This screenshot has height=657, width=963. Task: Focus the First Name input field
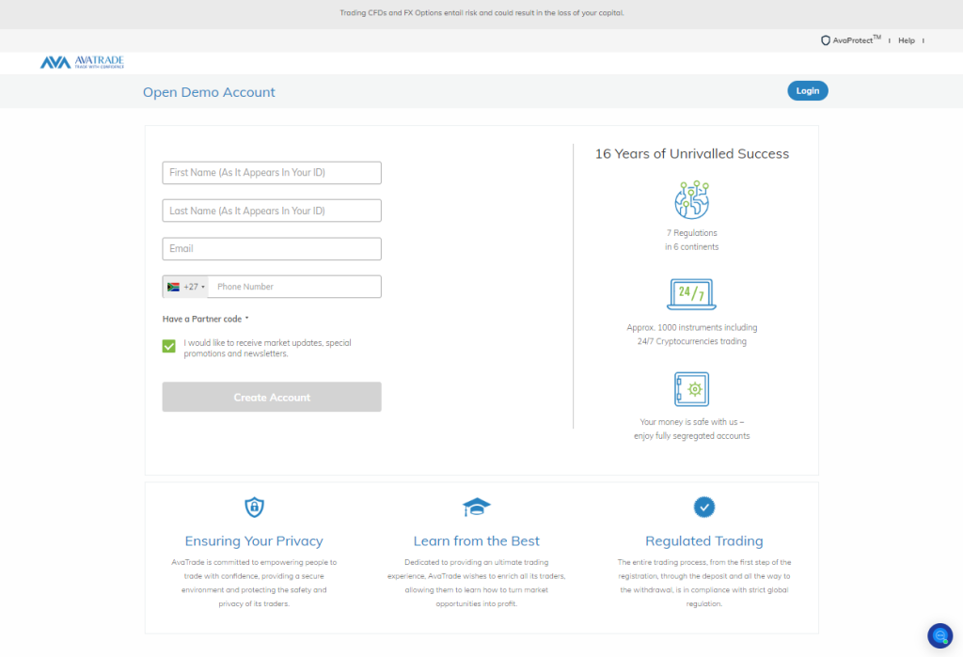(272, 173)
